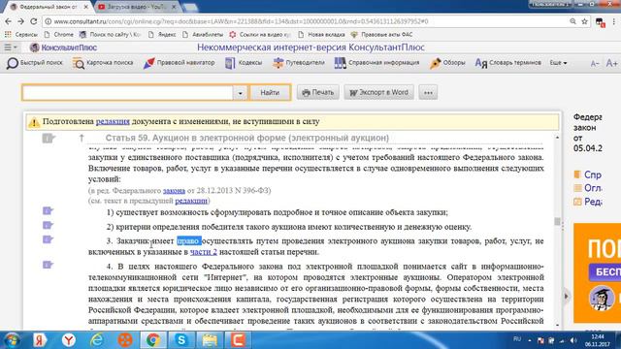Open Ред item in right panel
The width and height of the screenshot is (621, 349).
tap(588, 202)
